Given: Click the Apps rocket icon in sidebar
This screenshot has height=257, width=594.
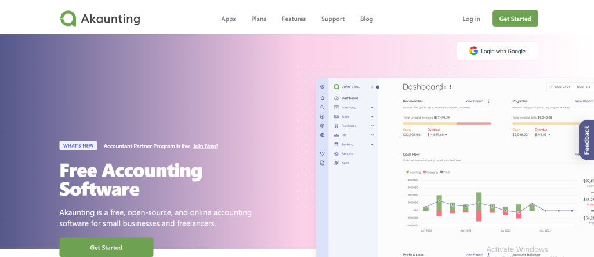Looking at the screenshot, I should pos(336,163).
